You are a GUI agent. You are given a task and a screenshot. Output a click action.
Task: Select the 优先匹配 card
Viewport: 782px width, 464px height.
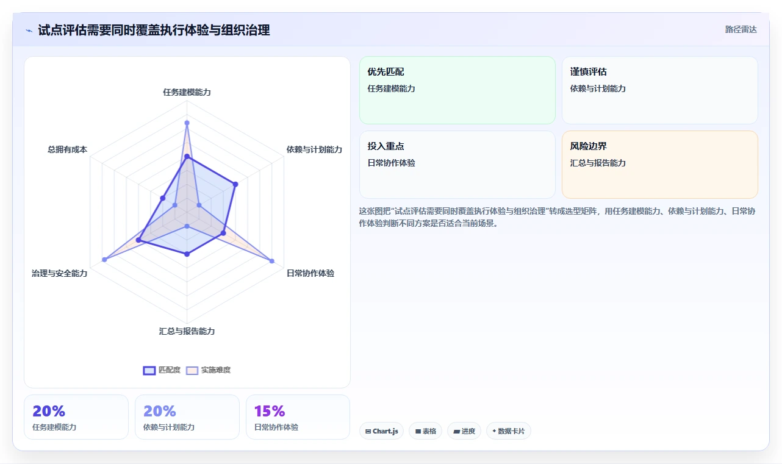(457, 90)
